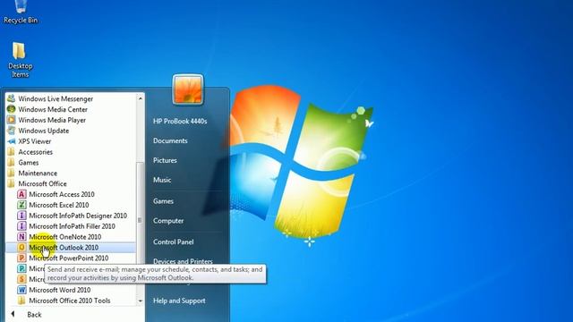The height and width of the screenshot is (322, 573).
Task: Click the Microsoft Outlook 2010 icon
Action: pyautogui.click(x=21, y=247)
